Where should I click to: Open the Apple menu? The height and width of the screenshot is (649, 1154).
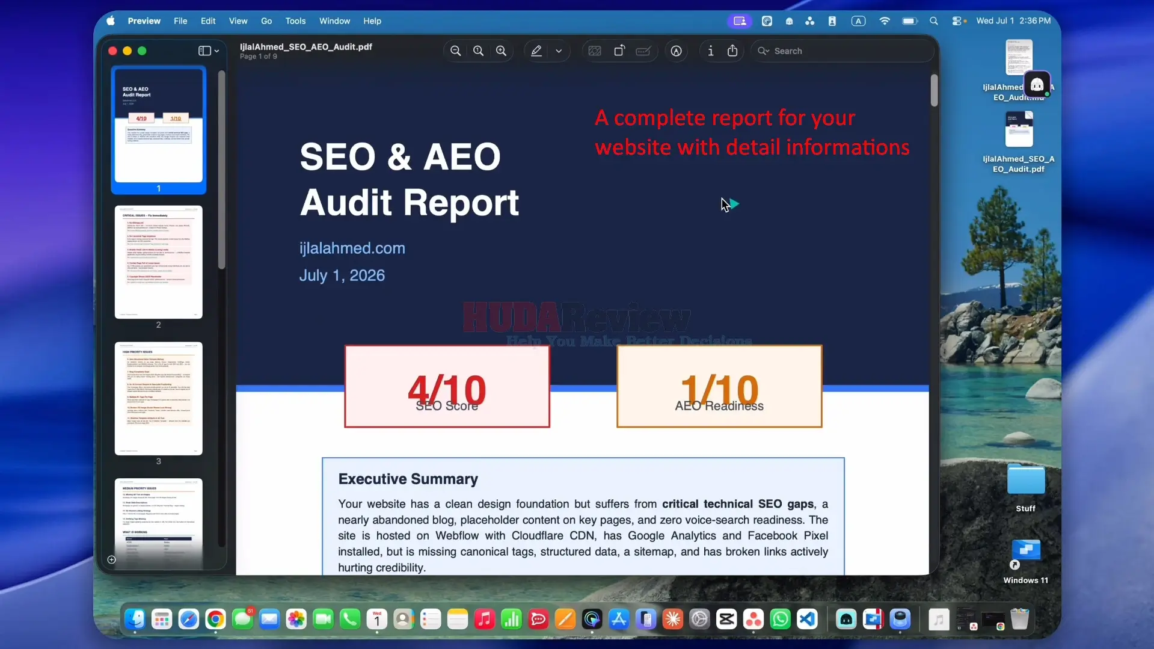point(111,21)
